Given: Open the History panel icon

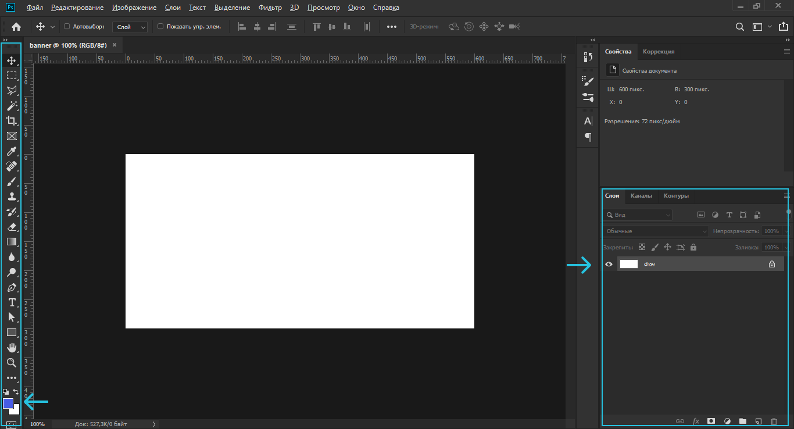Looking at the screenshot, I should (588, 57).
